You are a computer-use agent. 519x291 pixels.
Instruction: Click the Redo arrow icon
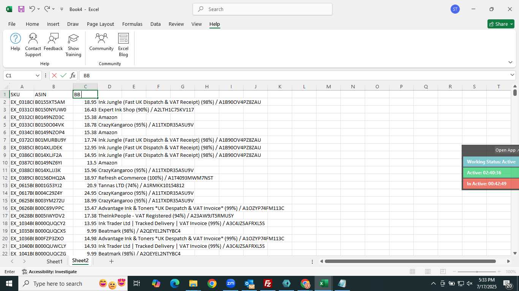click(47, 9)
